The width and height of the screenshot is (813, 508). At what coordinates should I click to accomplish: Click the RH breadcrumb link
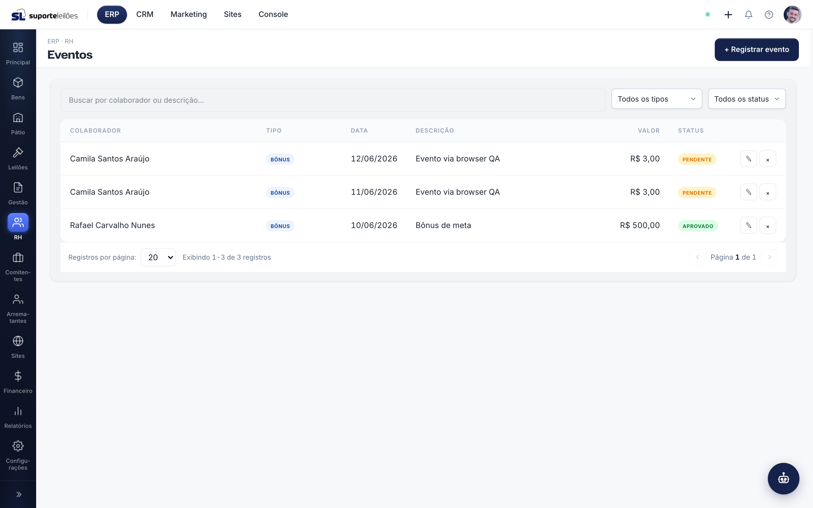(69, 41)
